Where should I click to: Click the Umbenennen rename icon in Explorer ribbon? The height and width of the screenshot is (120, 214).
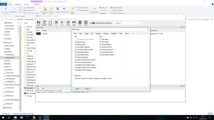65,9
